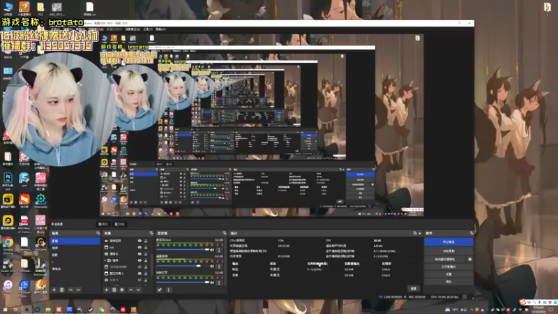Open the mixer panel's bottom three-dot menu
The width and height of the screenshot is (558, 314).
pyautogui.click(x=168, y=290)
